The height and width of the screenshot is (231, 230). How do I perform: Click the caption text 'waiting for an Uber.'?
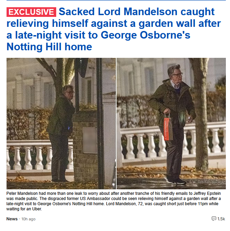coord(24,209)
